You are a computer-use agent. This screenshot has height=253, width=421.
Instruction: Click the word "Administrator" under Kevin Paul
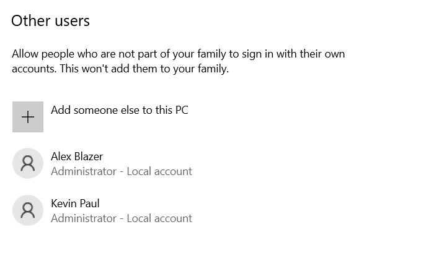(x=83, y=218)
